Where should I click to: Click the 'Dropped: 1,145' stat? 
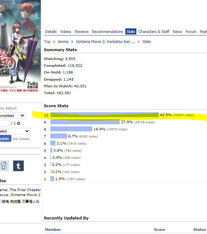point(59,79)
